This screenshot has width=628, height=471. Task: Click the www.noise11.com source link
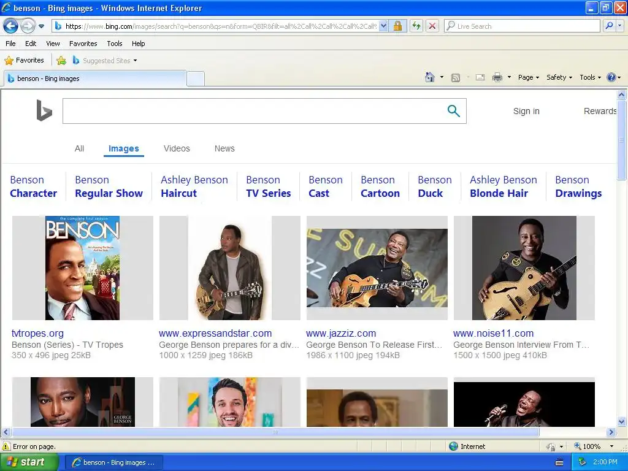[494, 333]
